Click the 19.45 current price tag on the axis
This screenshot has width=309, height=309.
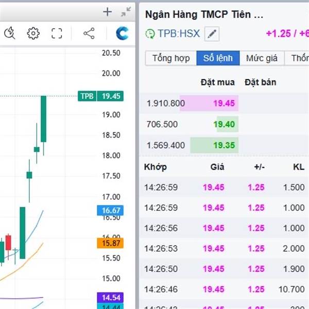click(110, 96)
